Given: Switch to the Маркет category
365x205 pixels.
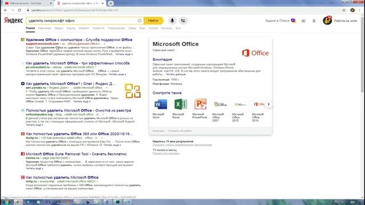Looking at the screenshot, I should pyautogui.click(x=84, y=28).
